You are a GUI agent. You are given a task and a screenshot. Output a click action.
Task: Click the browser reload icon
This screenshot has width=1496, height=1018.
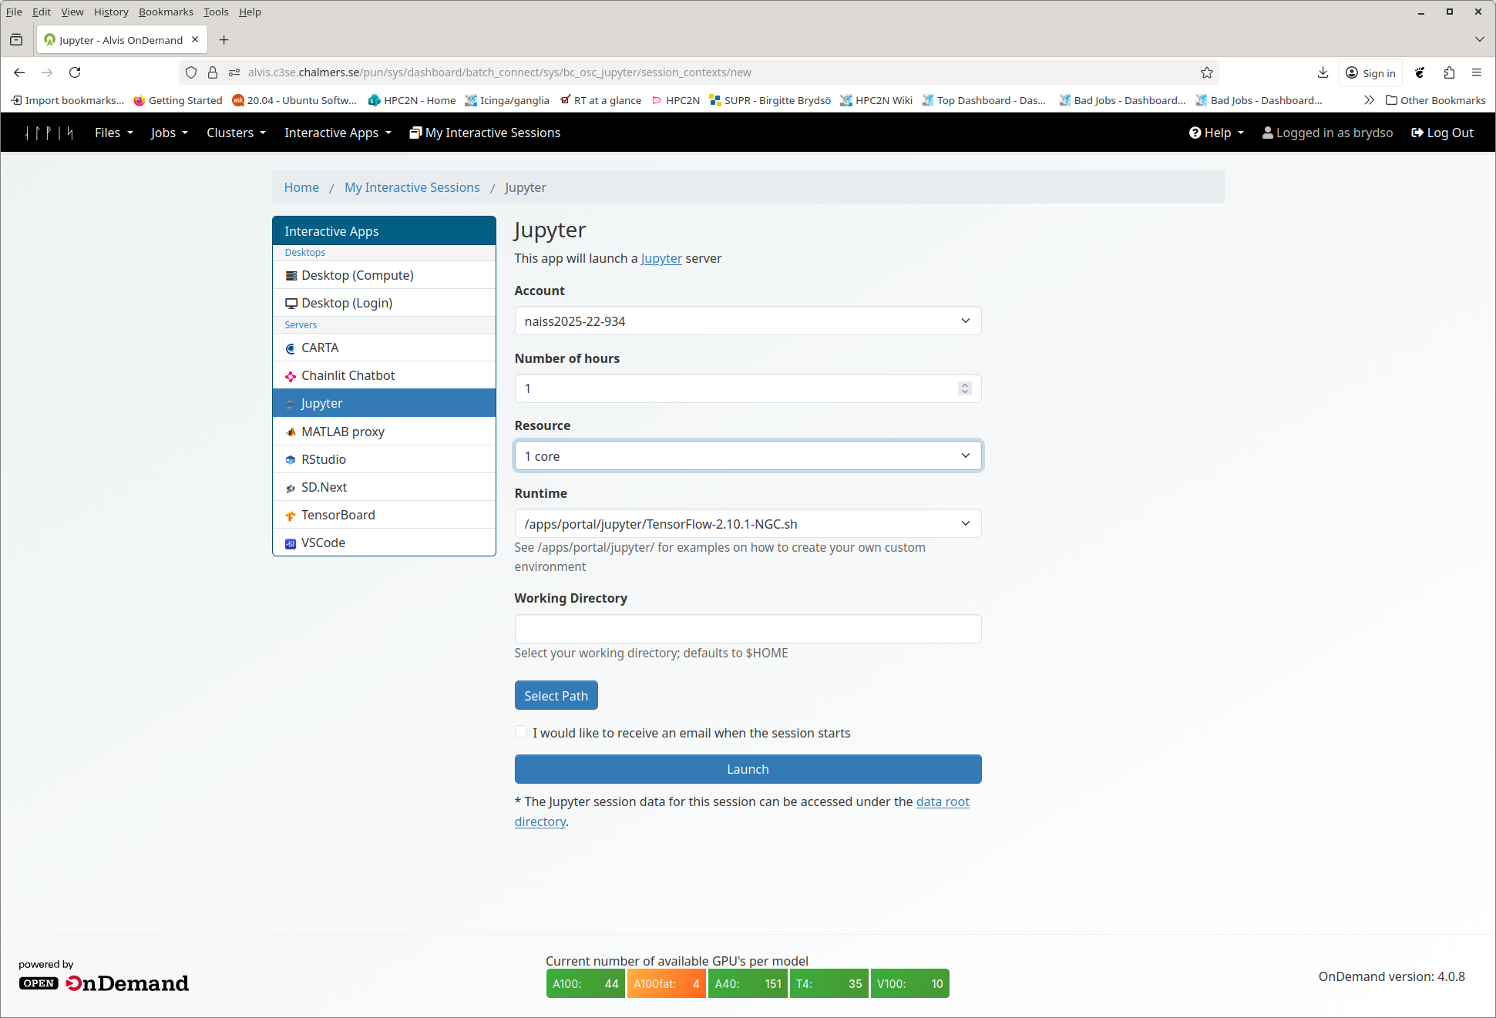pos(75,72)
